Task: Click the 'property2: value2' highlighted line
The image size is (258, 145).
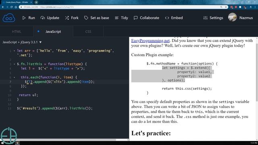Action: tap(193, 76)
